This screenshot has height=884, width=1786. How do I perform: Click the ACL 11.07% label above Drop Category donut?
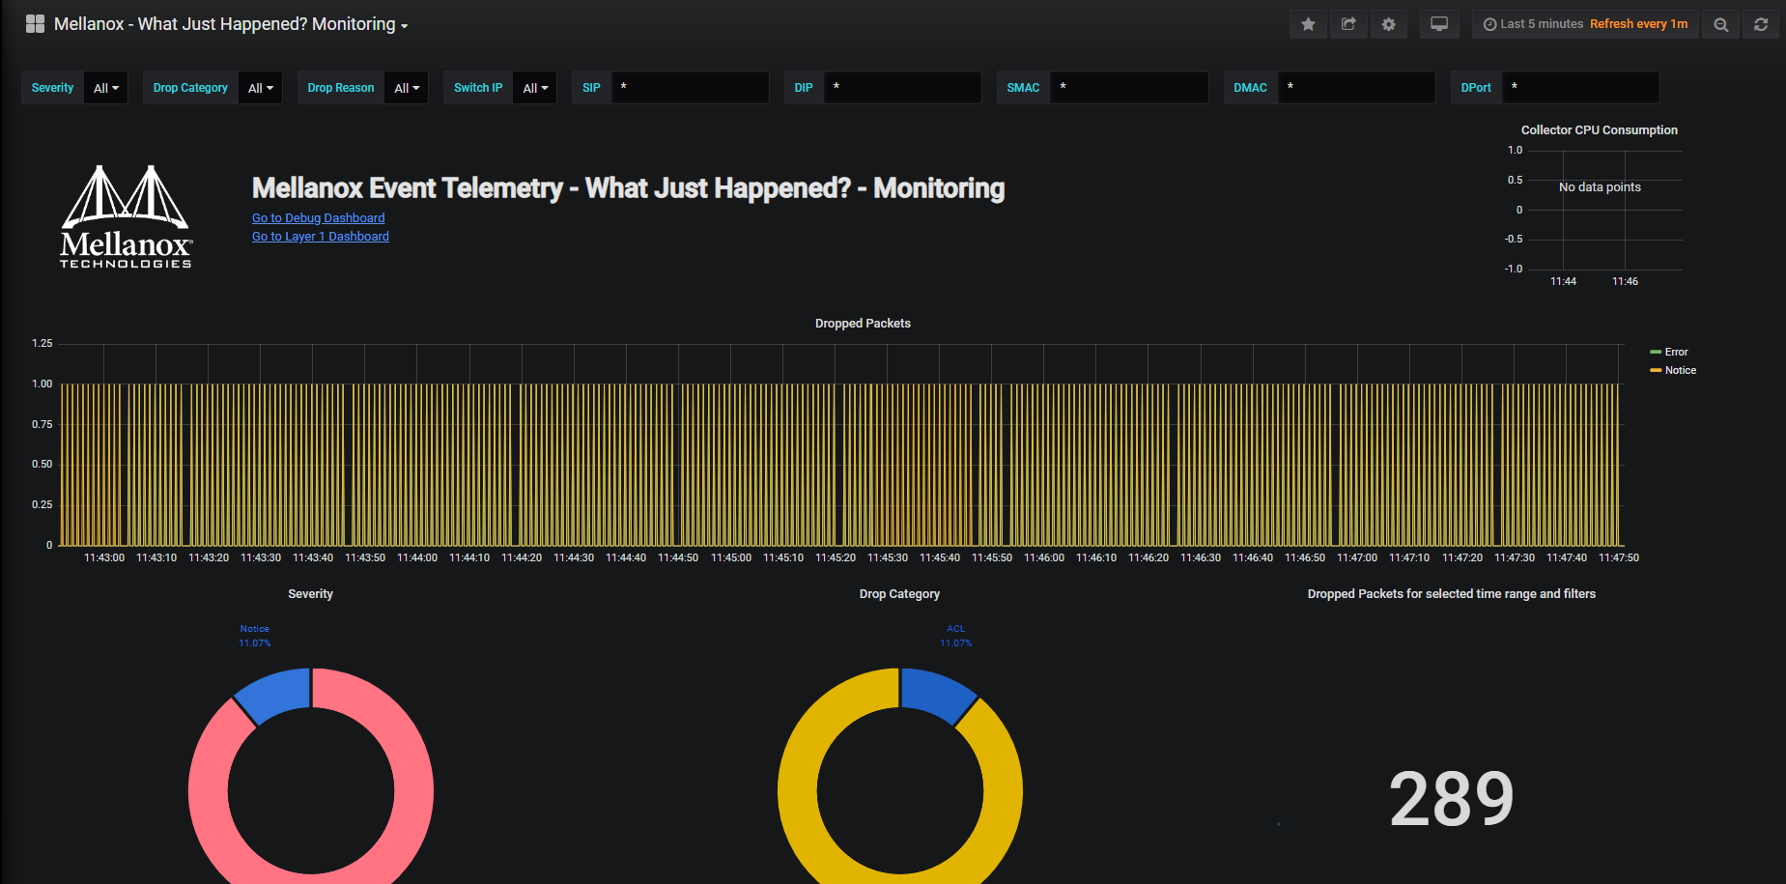tap(956, 636)
